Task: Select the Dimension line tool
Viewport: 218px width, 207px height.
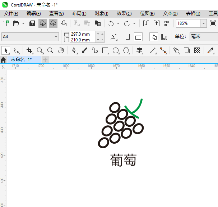Action: click(153, 50)
